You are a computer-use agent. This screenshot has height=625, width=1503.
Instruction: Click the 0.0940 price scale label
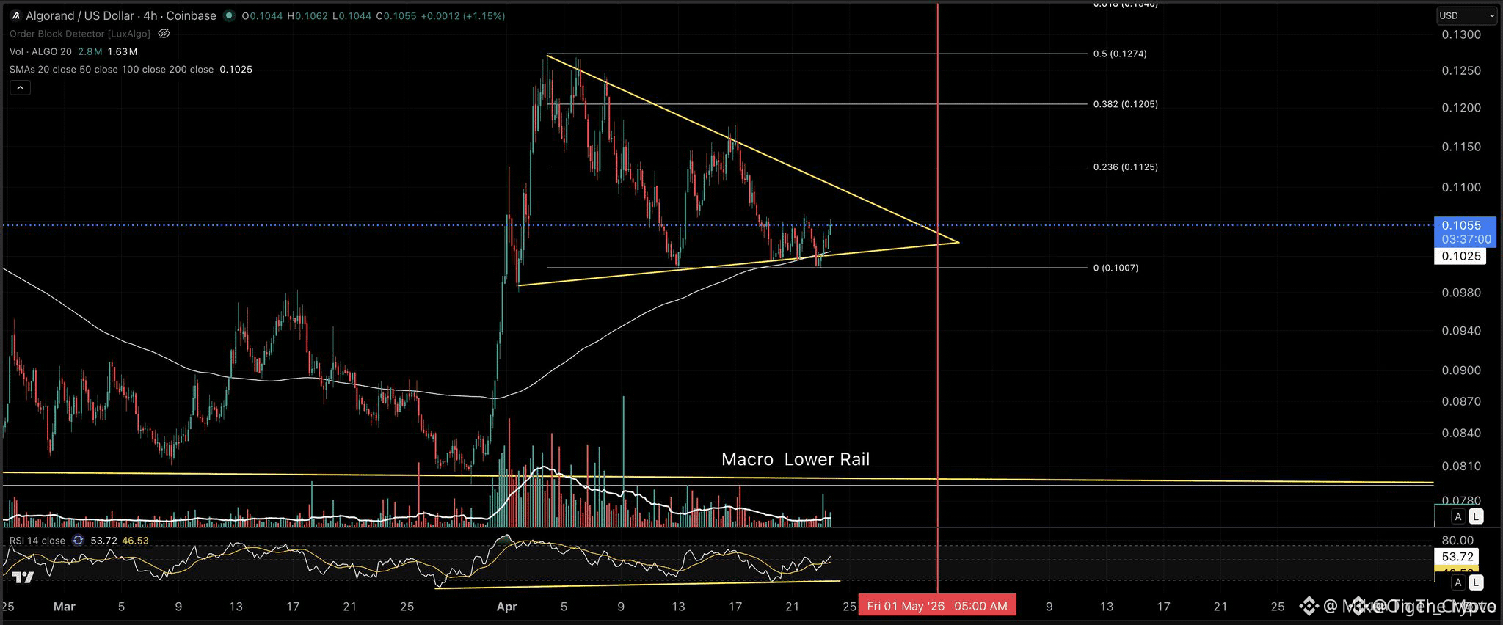click(x=1461, y=330)
